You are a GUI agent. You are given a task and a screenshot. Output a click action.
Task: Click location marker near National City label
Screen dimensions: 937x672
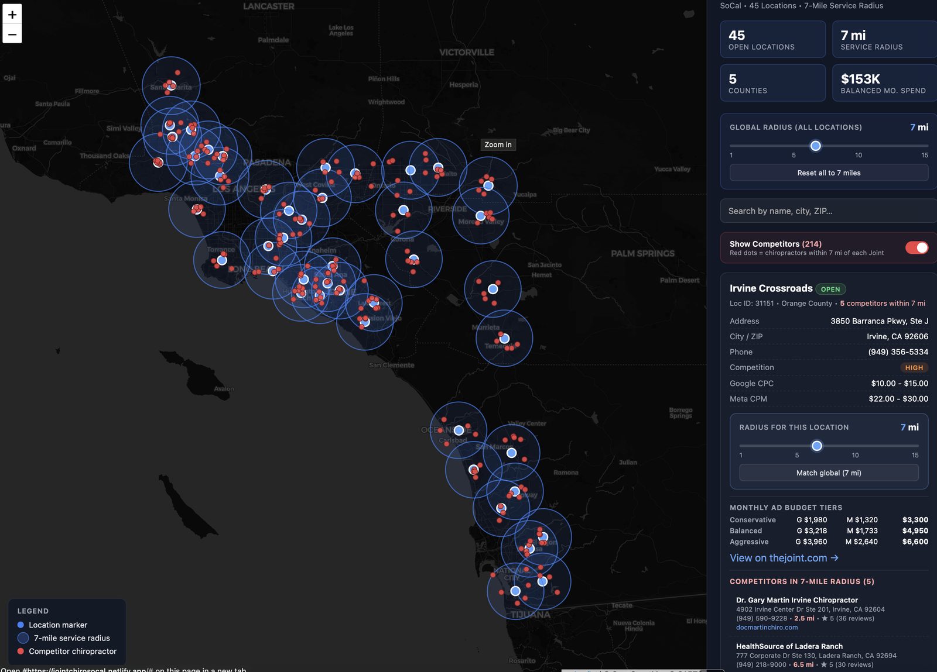pos(515,591)
